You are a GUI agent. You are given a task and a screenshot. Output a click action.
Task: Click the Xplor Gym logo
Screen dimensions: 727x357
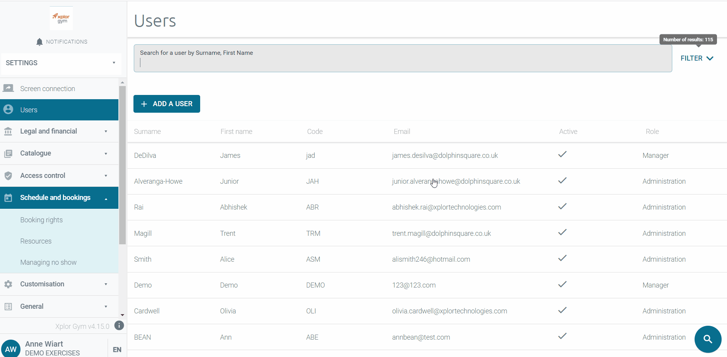pyautogui.click(x=61, y=18)
